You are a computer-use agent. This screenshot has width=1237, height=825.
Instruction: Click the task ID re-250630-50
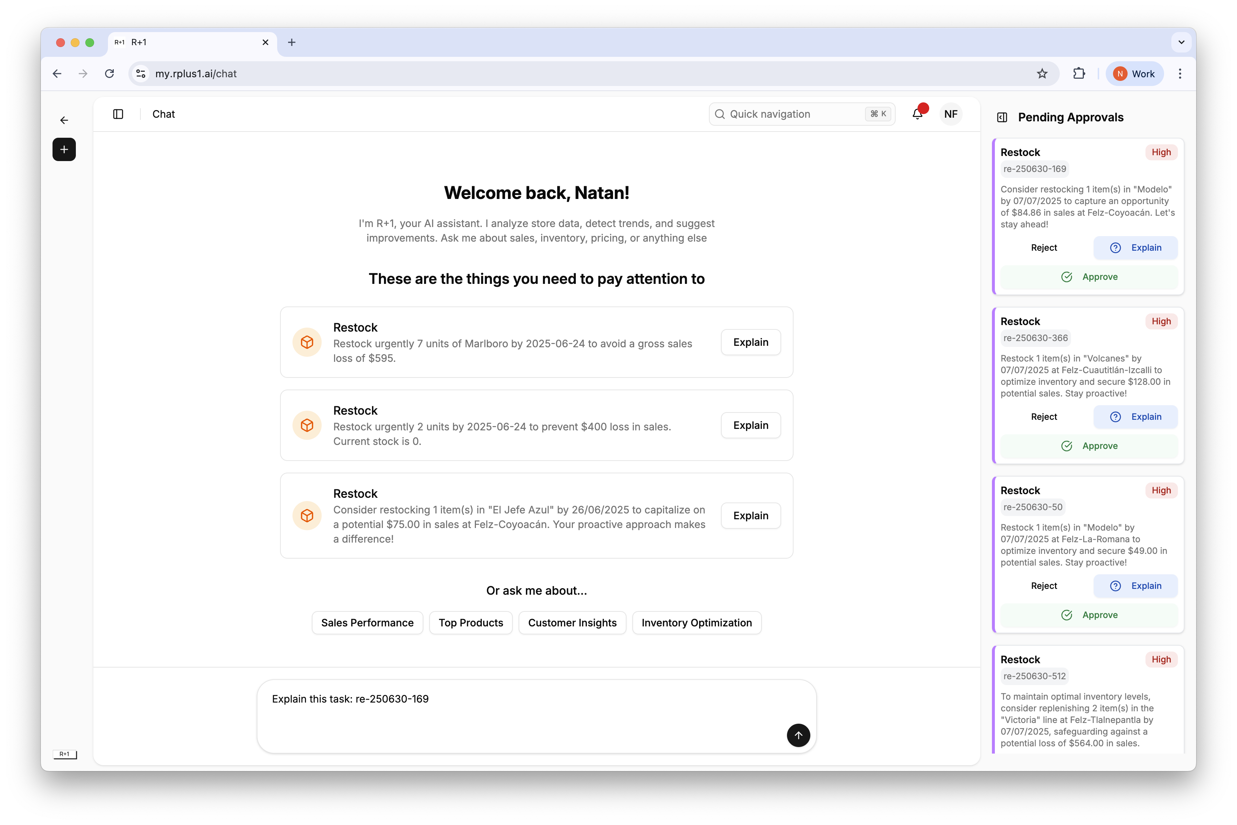tap(1033, 507)
